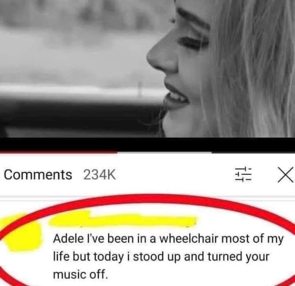Seek within the red played progress bar
Image resolution: width=295 pixels, height=286 pixels.
(58, 152)
